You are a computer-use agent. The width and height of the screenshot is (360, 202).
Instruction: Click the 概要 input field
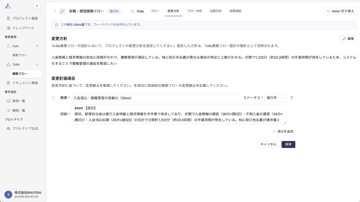tap(155, 98)
